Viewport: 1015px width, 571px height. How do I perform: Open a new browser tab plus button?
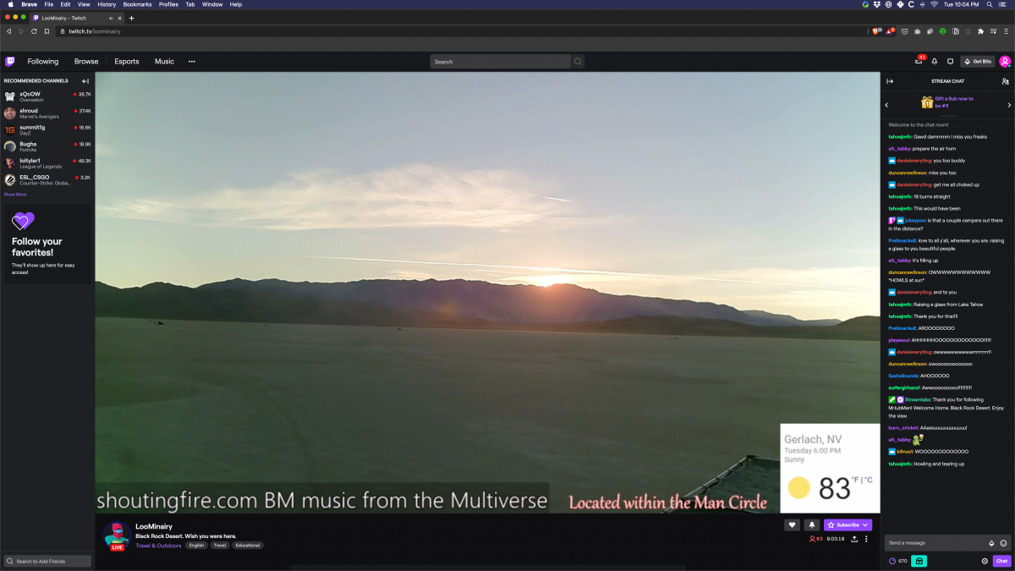coord(131,18)
